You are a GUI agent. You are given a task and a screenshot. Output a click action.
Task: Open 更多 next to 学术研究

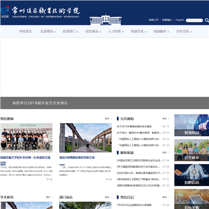49,197
